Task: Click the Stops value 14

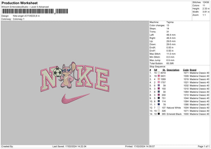Action: point(168,28)
